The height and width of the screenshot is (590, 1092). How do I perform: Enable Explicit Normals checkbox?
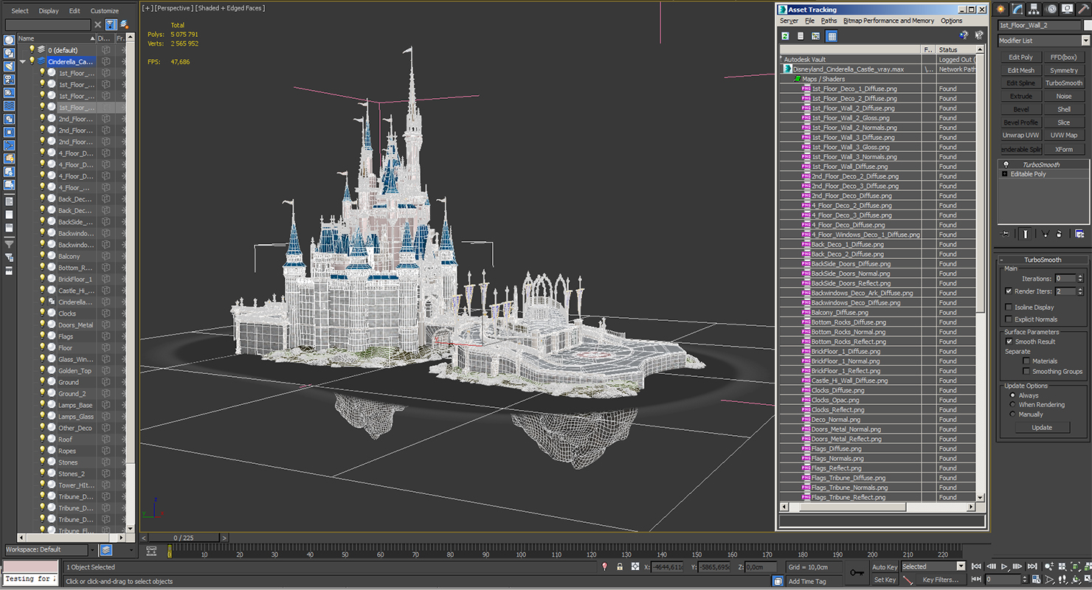coord(1009,319)
